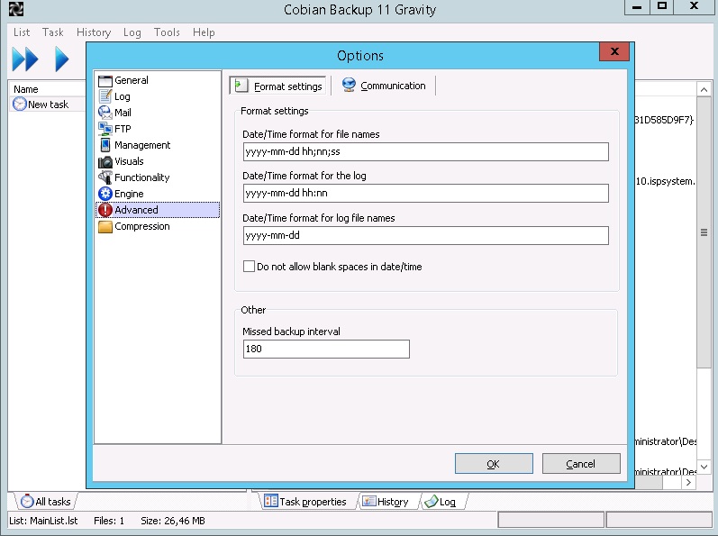
Task: Click the Task properties tab icon
Action: 270,501
